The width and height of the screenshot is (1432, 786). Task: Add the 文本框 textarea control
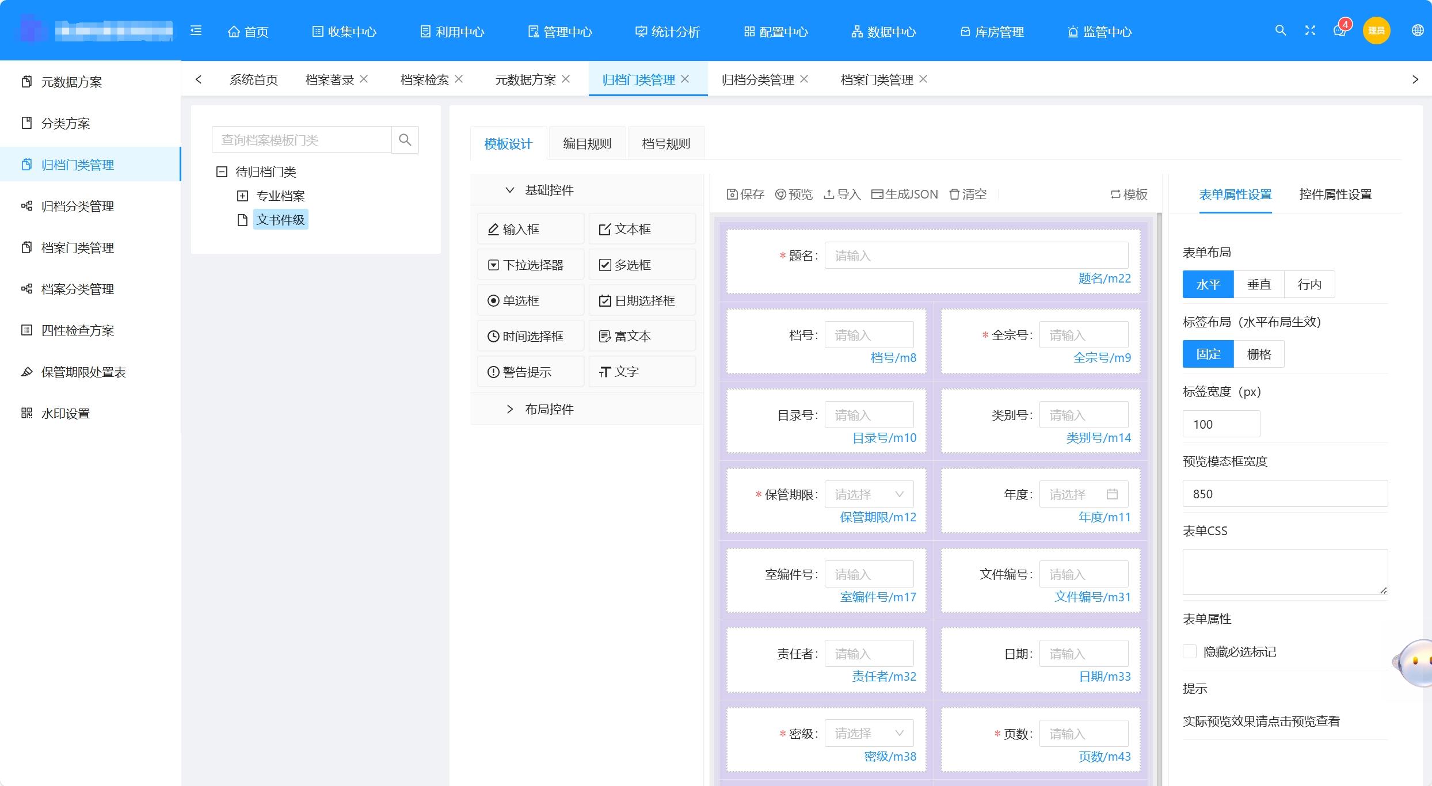pos(642,229)
